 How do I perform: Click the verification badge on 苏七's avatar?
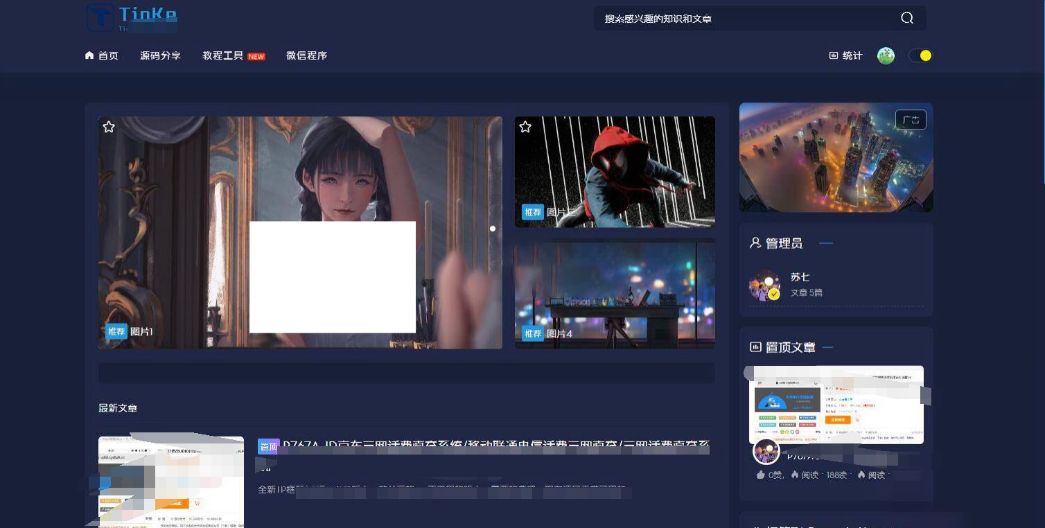point(775,293)
